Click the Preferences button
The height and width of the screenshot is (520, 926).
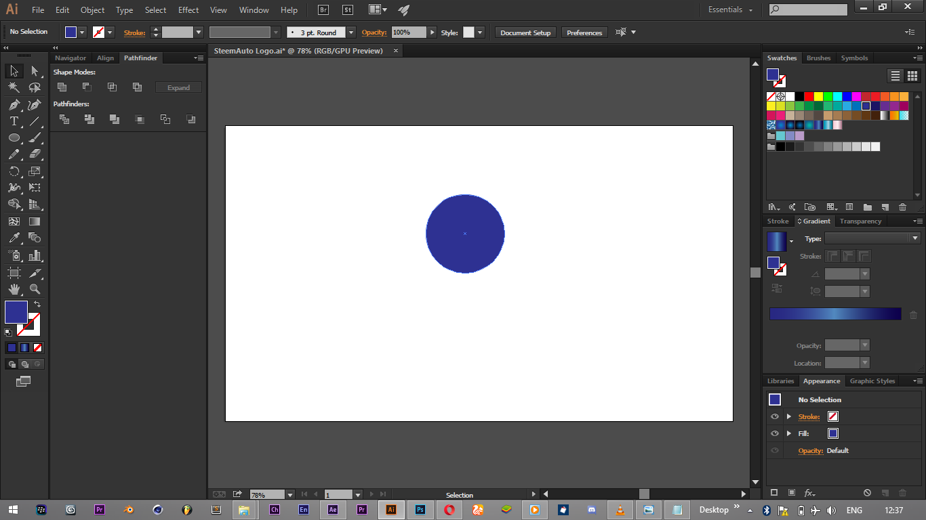[x=584, y=32]
